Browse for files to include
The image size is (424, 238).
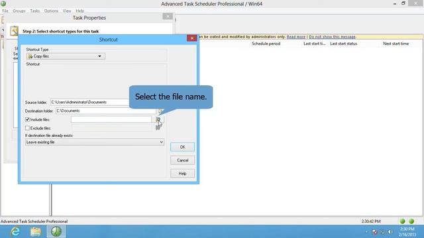(x=158, y=119)
